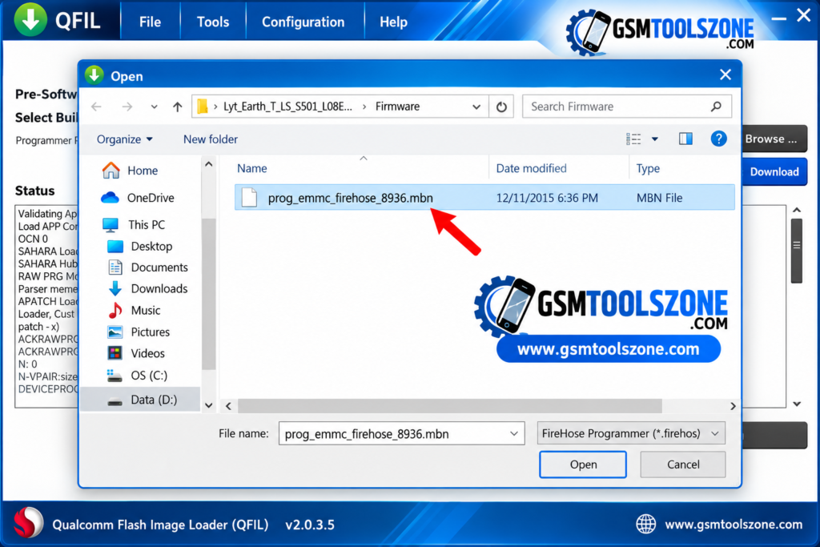Open Downloads folder in sidebar
820x547 pixels.
point(159,288)
